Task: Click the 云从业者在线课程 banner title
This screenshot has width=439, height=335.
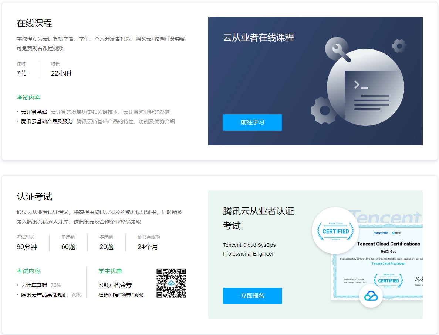Action: (x=259, y=37)
